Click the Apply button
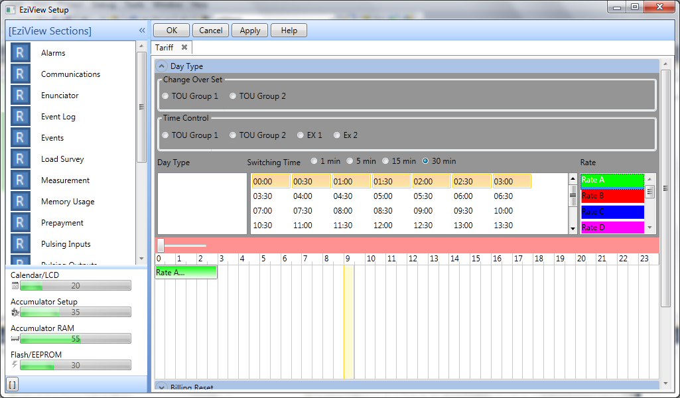This screenshot has height=398, width=680. (x=250, y=31)
